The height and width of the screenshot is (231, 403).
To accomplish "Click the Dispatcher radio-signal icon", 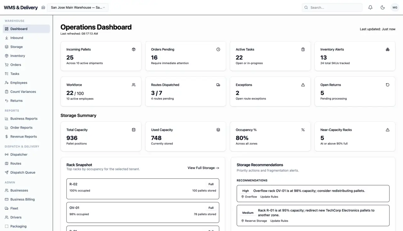I will point(7,155).
